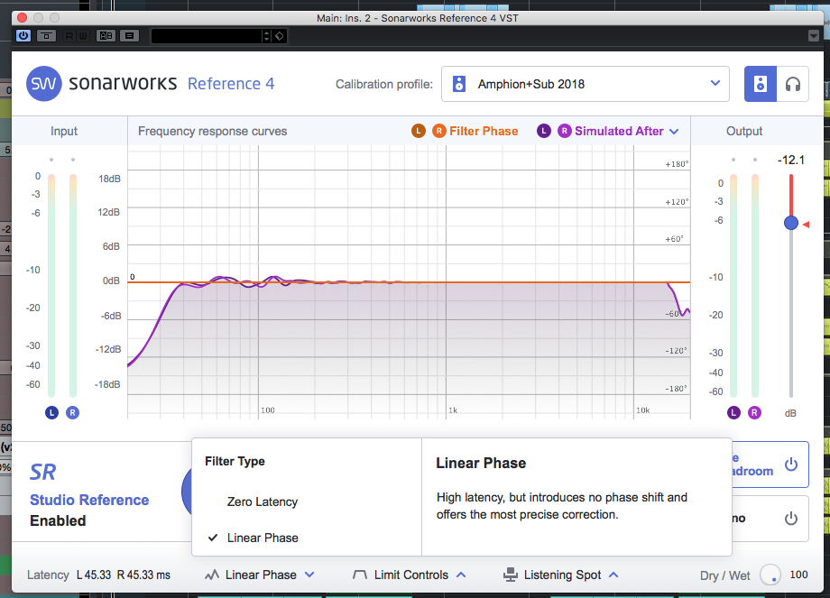Image resolution: width=830 pixels, height=598 pixels.
Task: Toggle the Mono power switch
Action: tap(790, 519)
